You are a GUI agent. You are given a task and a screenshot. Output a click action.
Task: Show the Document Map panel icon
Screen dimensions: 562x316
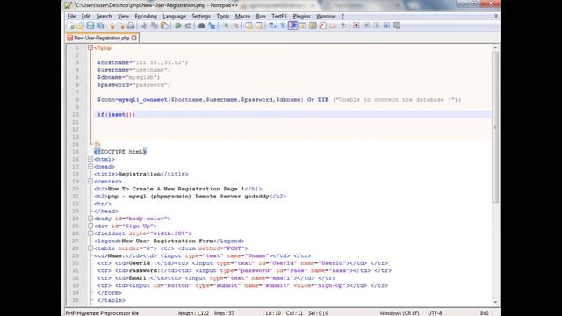click(313, 25)
